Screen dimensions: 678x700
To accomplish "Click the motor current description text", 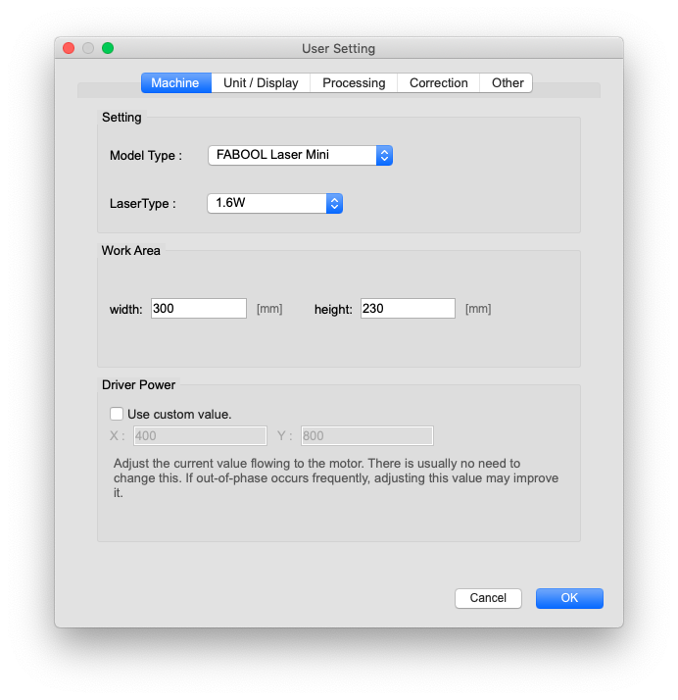I will click(x=336, y=478).
